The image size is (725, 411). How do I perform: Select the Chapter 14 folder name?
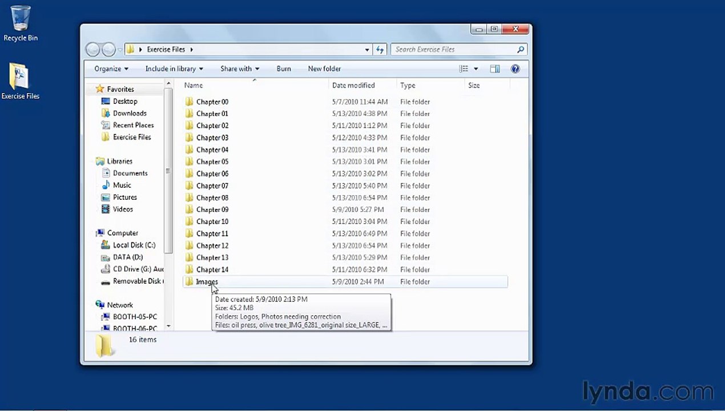click(212, 269)
